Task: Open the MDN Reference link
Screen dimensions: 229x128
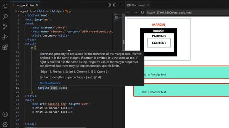Action: 50,83
